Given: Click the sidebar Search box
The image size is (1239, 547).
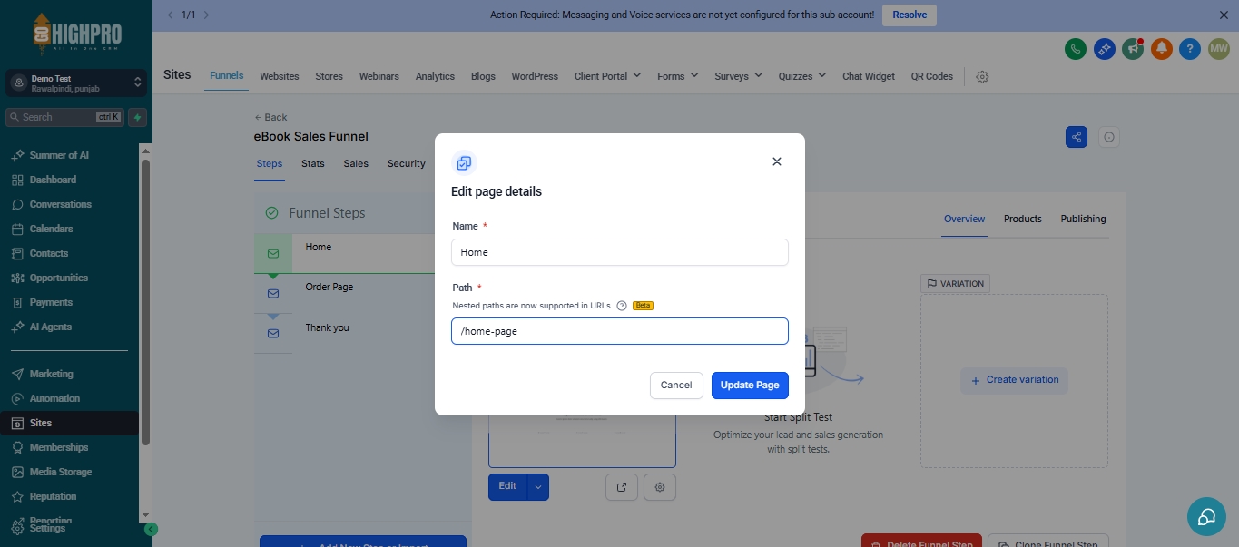Looking at the screenshot, I should (64, 117).
